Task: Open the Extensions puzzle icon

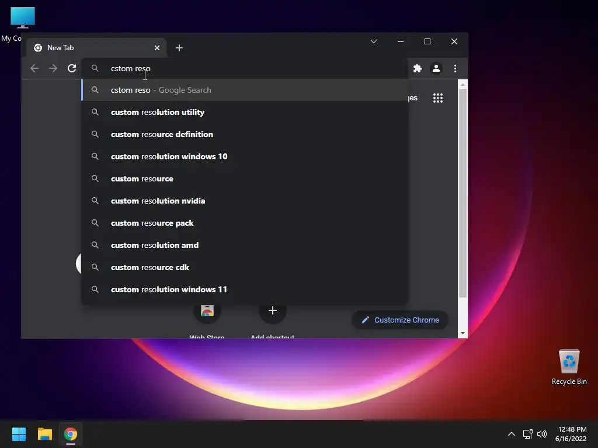Action: point(418,68)
